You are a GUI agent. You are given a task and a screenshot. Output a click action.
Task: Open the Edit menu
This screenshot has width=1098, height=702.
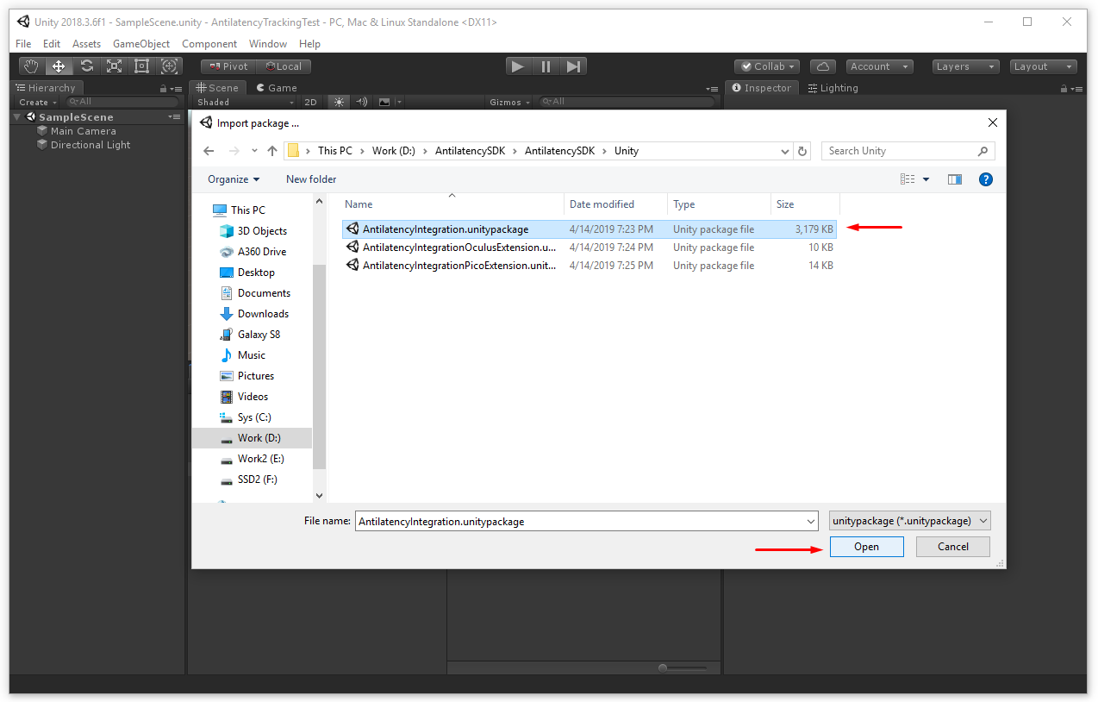point(52,44)
